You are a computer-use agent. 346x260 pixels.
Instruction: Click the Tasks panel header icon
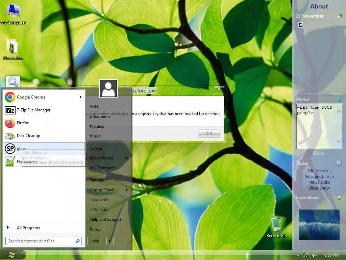[339, 163]
